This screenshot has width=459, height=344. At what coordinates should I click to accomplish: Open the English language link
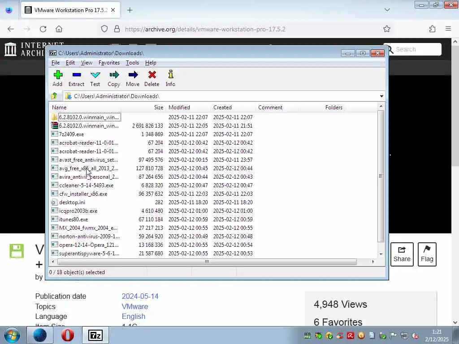tap(134, 316)
